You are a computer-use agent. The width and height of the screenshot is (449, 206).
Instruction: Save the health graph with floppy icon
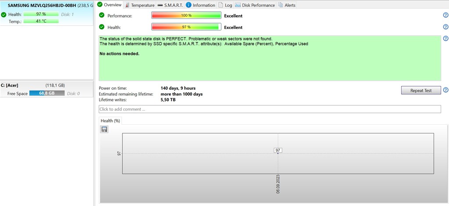click(x=104, y=129)
